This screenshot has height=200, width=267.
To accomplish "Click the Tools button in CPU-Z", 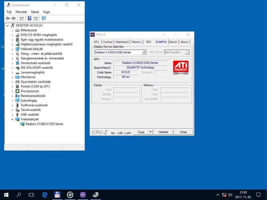I will [x=141, y=132].
